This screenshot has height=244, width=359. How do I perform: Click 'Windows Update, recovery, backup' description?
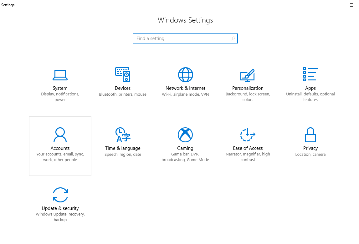60,217
